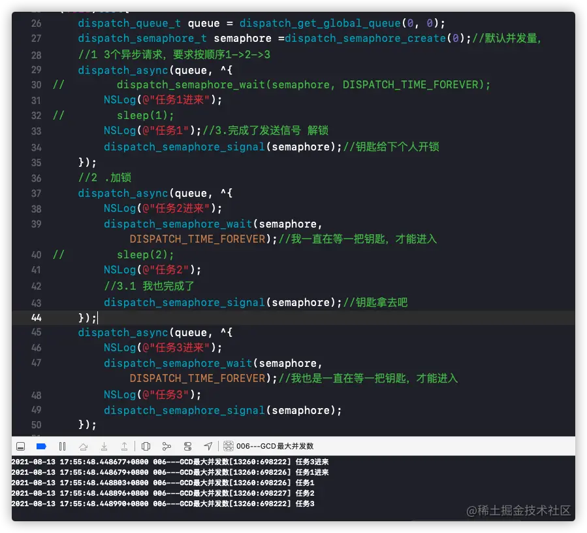Click dispatch_async on line 45
Viewport: 587px width, 533px height.
coord(123,332)
